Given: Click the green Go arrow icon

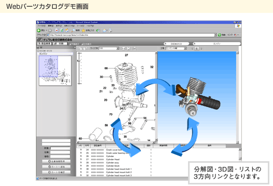Looking at the screenshot, I should pos(219,35).
